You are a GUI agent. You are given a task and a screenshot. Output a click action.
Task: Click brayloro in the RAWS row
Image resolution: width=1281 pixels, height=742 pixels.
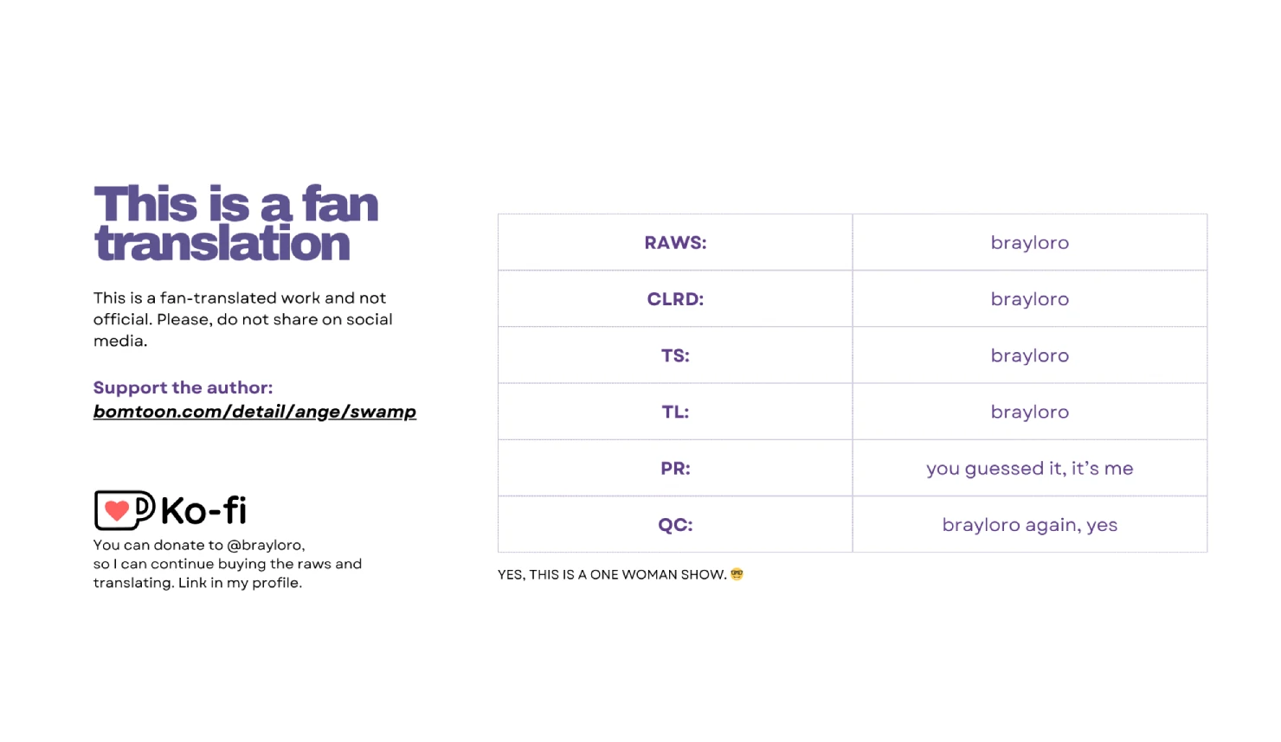pos(1029,243)
